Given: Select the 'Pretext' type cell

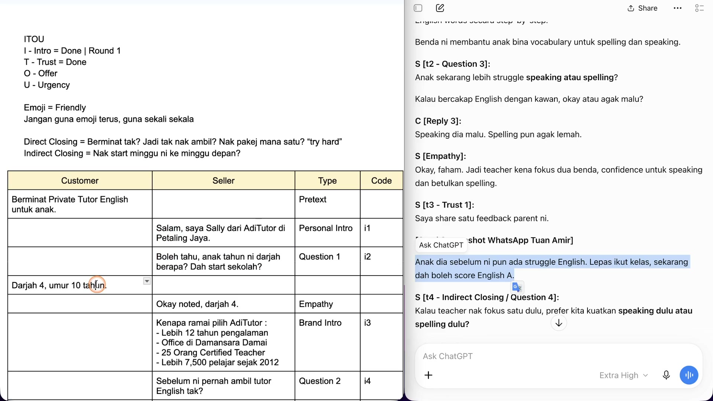Looking at the screenshot, I should 328,204.
